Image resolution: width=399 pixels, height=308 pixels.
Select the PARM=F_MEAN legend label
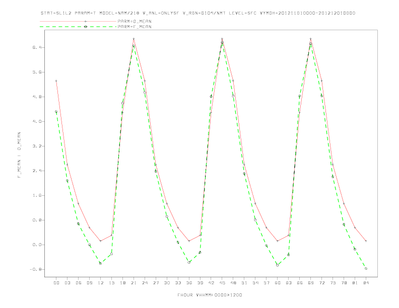coord(135,27)
